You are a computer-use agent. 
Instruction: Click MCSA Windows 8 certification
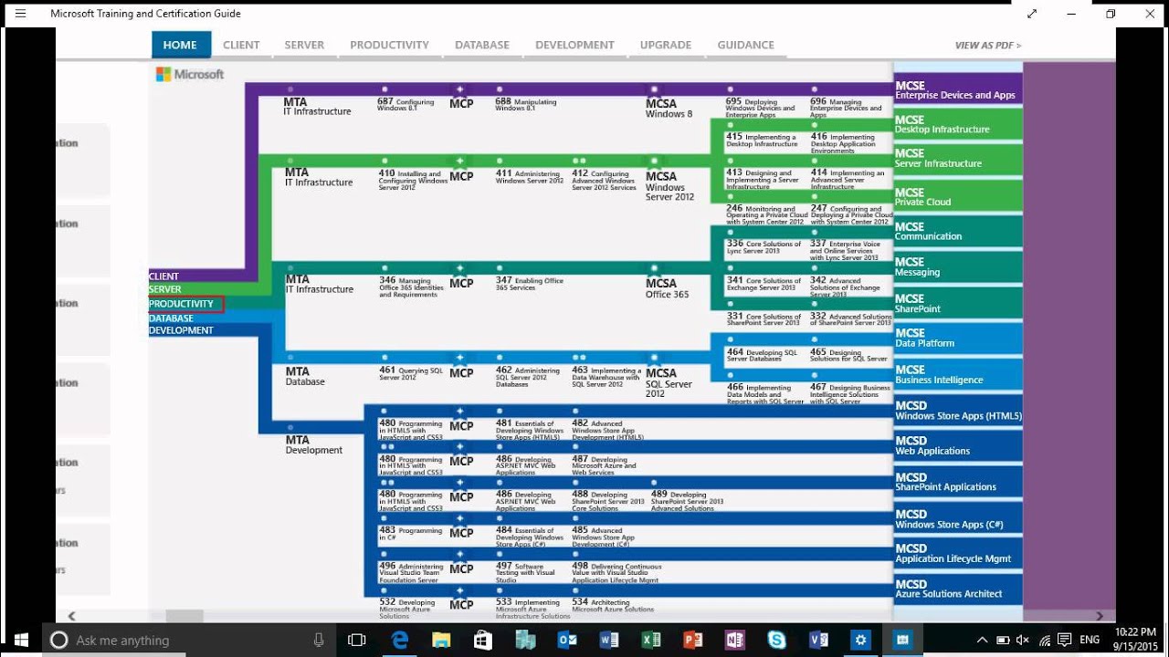click(x=669, y=108)
